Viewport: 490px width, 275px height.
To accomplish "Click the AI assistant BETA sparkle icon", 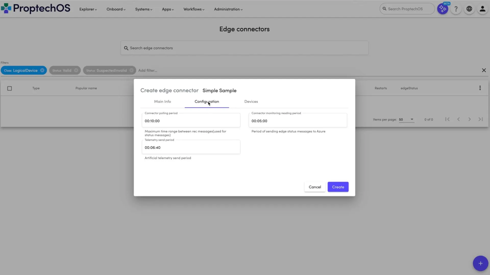I will 443,9.
